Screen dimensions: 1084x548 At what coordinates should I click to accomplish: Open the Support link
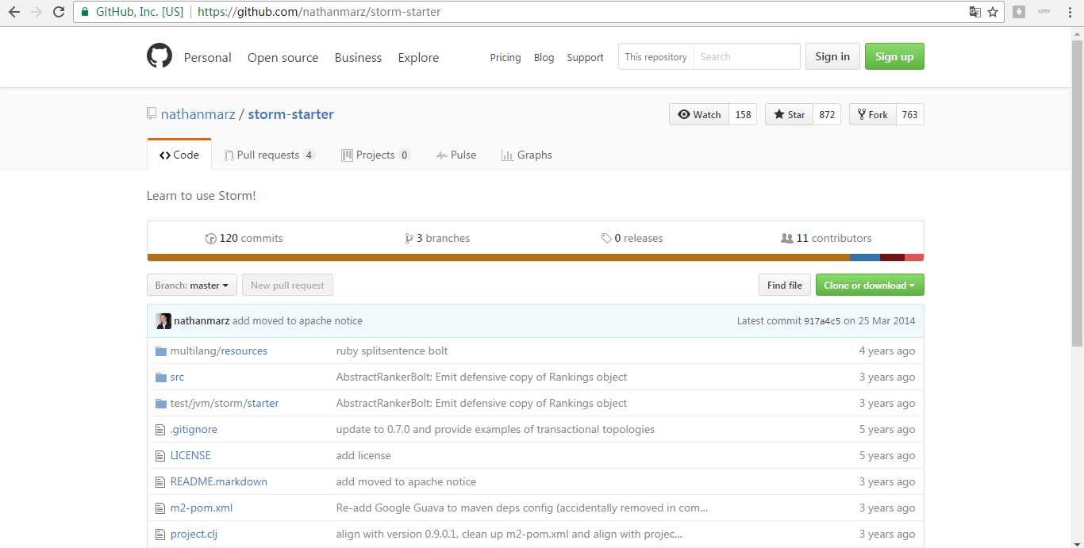(585, 57)
